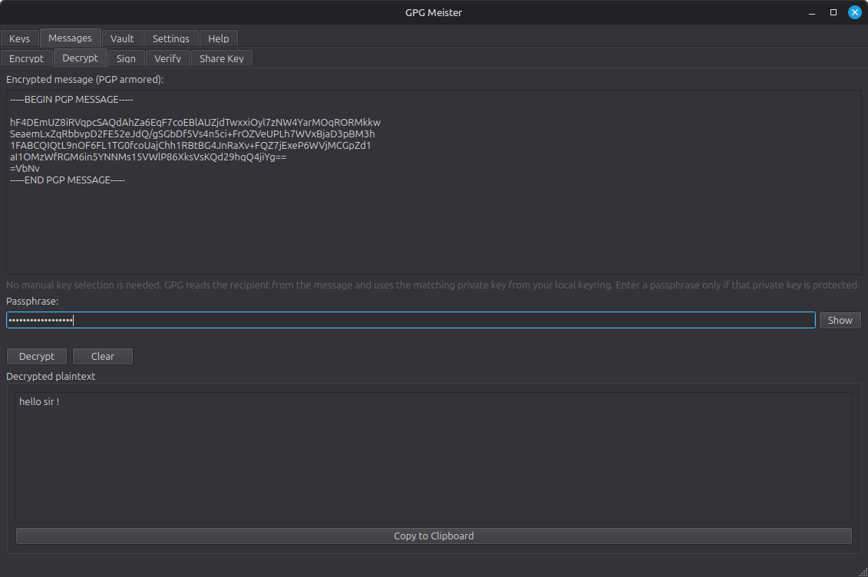Open the Sign sub-tab
868x577 pixels.
126,58
